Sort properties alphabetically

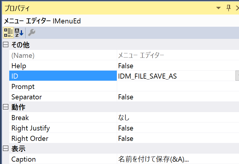(x=19, y=33)
